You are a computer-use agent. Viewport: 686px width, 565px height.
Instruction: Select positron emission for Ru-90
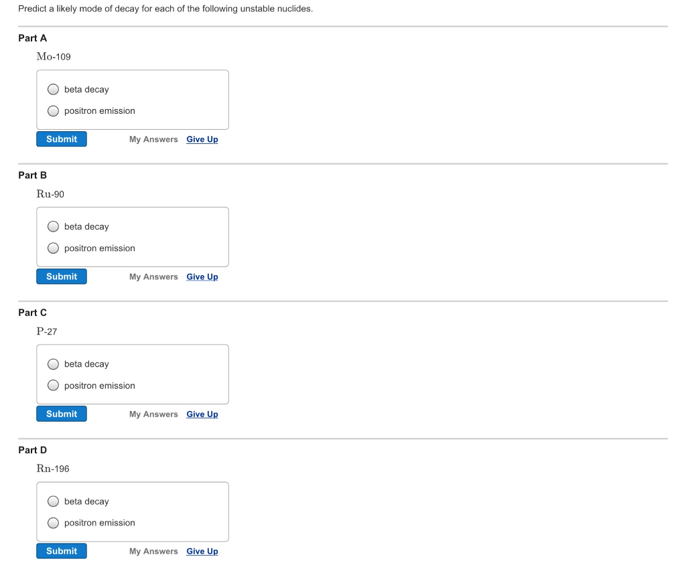[x=53, y=248]
